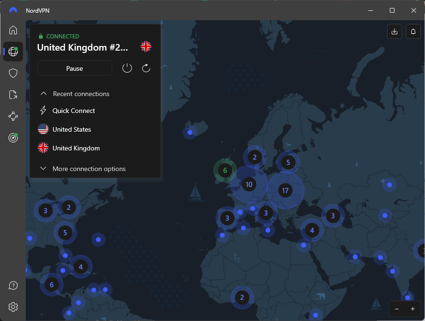Select the 4 cluster in the Caribbean
Image resolution: width=425 pixels, height=321 pixels.
[81, 267]
